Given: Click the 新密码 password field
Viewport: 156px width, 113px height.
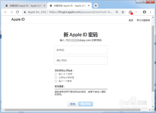Looking at the screenshot, I should point(81,50).
